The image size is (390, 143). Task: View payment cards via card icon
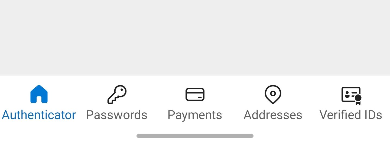click(195, 94)
